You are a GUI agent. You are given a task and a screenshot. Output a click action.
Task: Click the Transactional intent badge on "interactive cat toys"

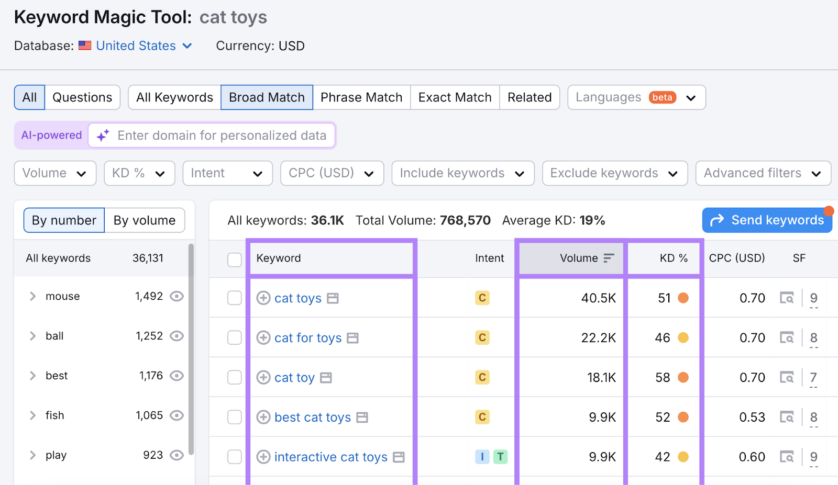pyautogui.click(x=500, y=457)
